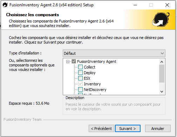This screenshot has height=137, width=177.
Task: Select the NetDiscovery tree item label
Action: pos(95,90)
